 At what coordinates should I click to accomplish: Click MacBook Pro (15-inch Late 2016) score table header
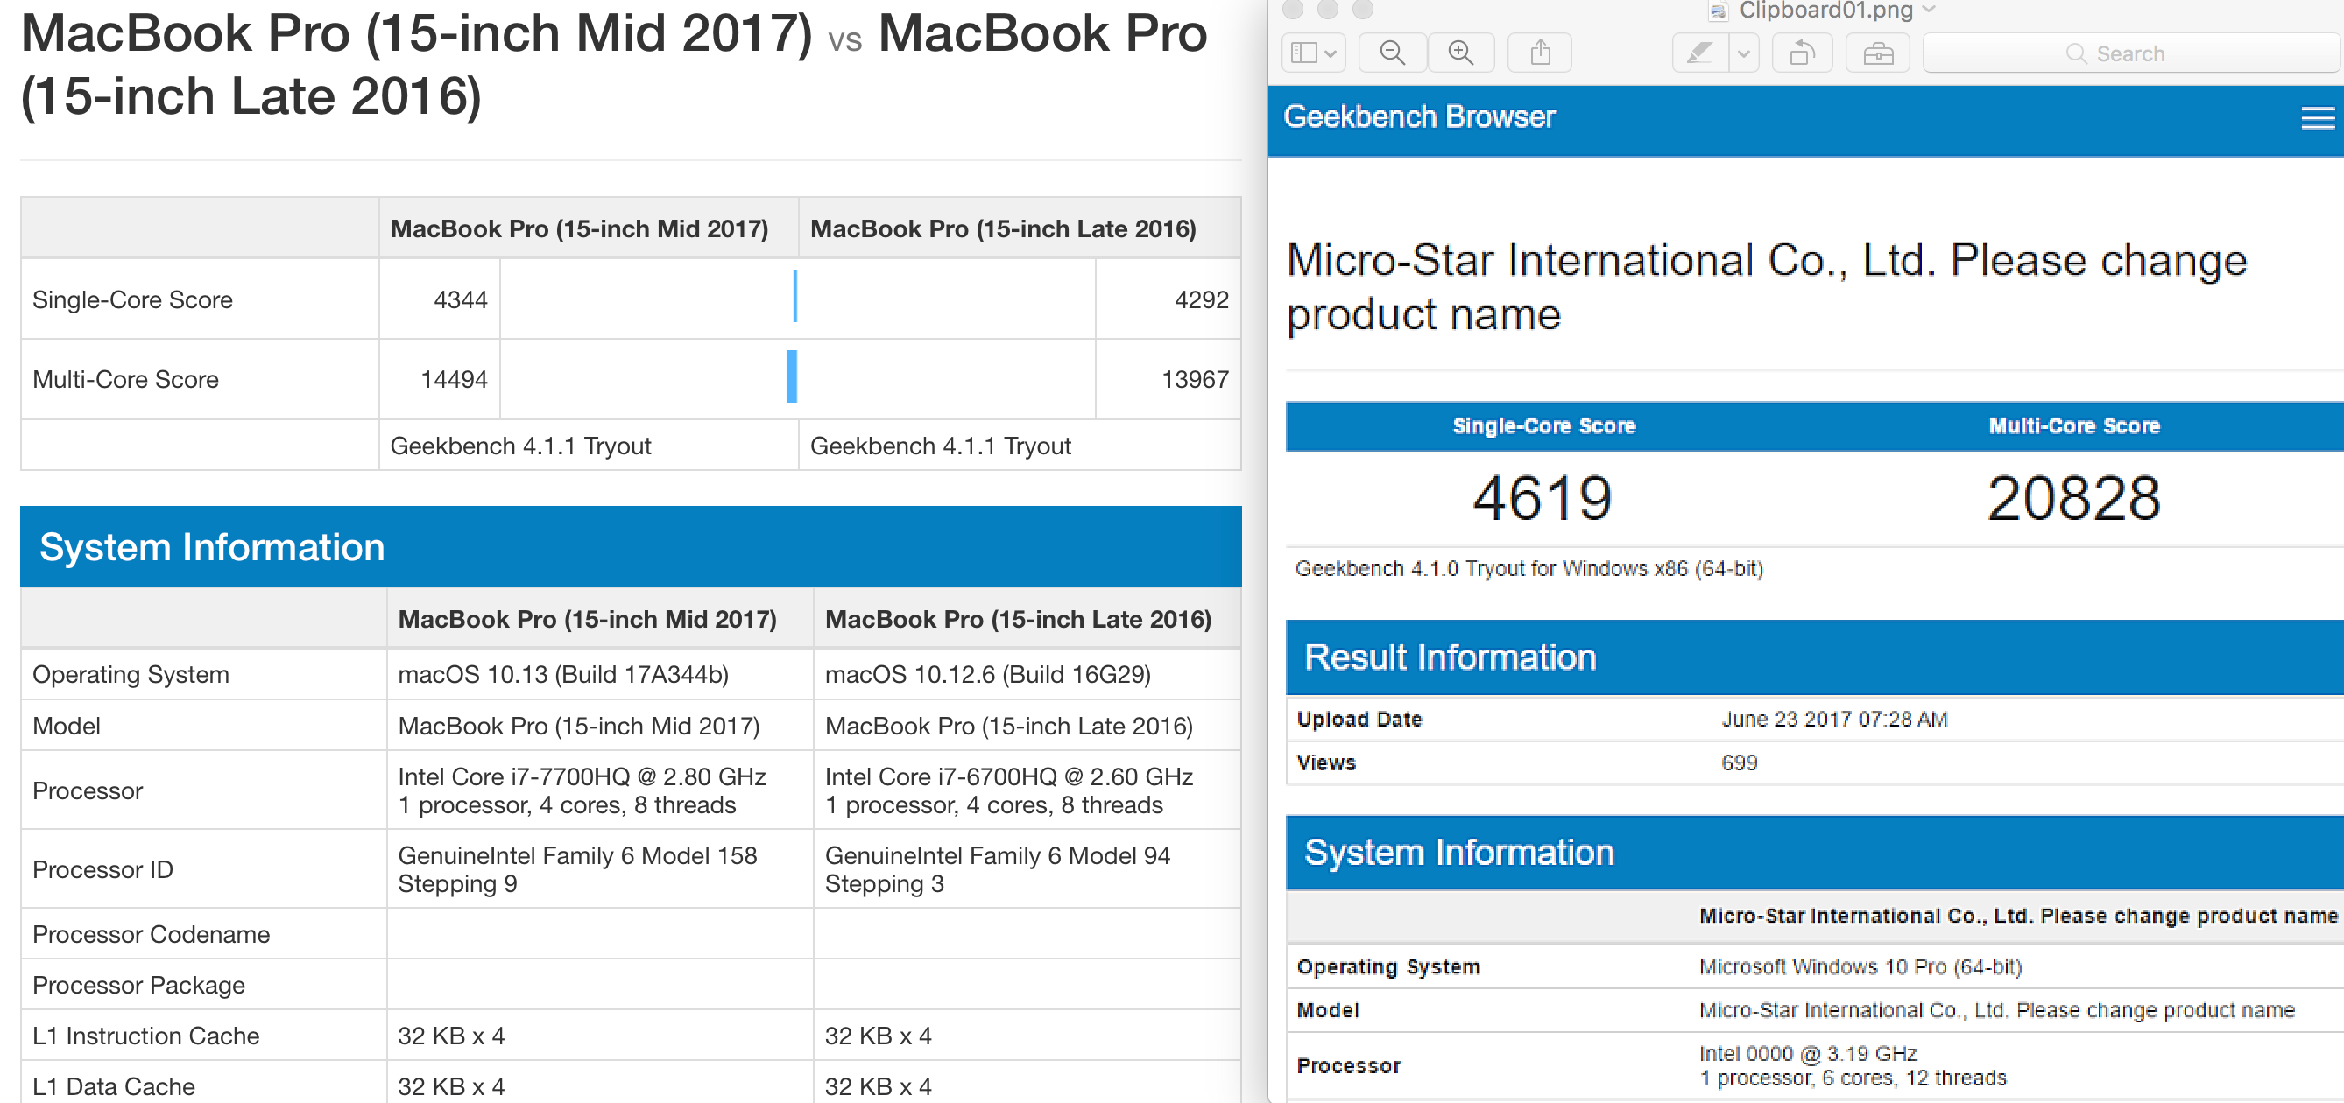pyautogui.click(x=1003, y=228)
